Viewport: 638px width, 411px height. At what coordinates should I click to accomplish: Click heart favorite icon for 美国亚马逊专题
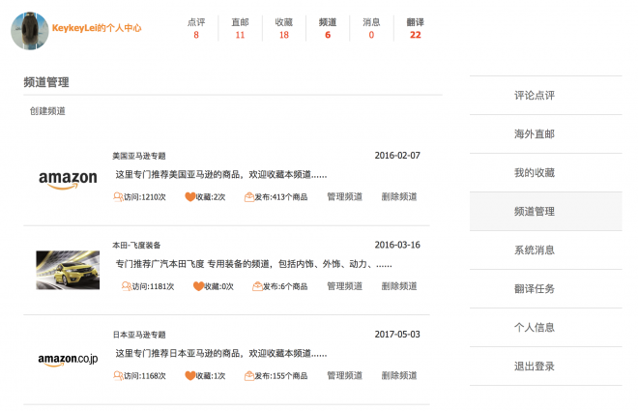click(x=190, y=197)
